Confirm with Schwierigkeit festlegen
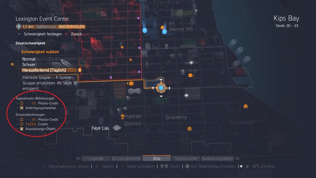Viewport: 316px width, 178px height. [43, 34]
